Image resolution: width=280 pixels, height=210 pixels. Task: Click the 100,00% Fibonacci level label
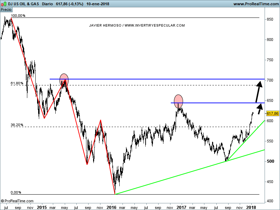coord(18,16)
